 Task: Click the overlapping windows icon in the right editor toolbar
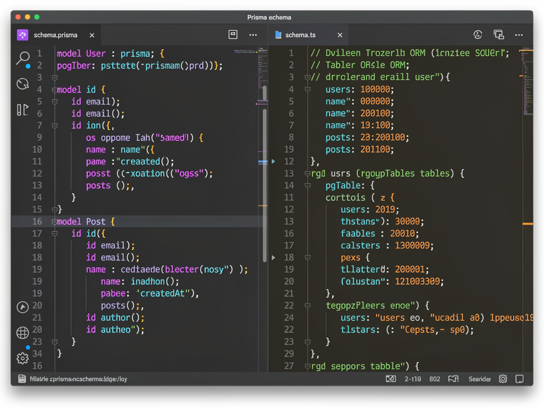(498, 35)
